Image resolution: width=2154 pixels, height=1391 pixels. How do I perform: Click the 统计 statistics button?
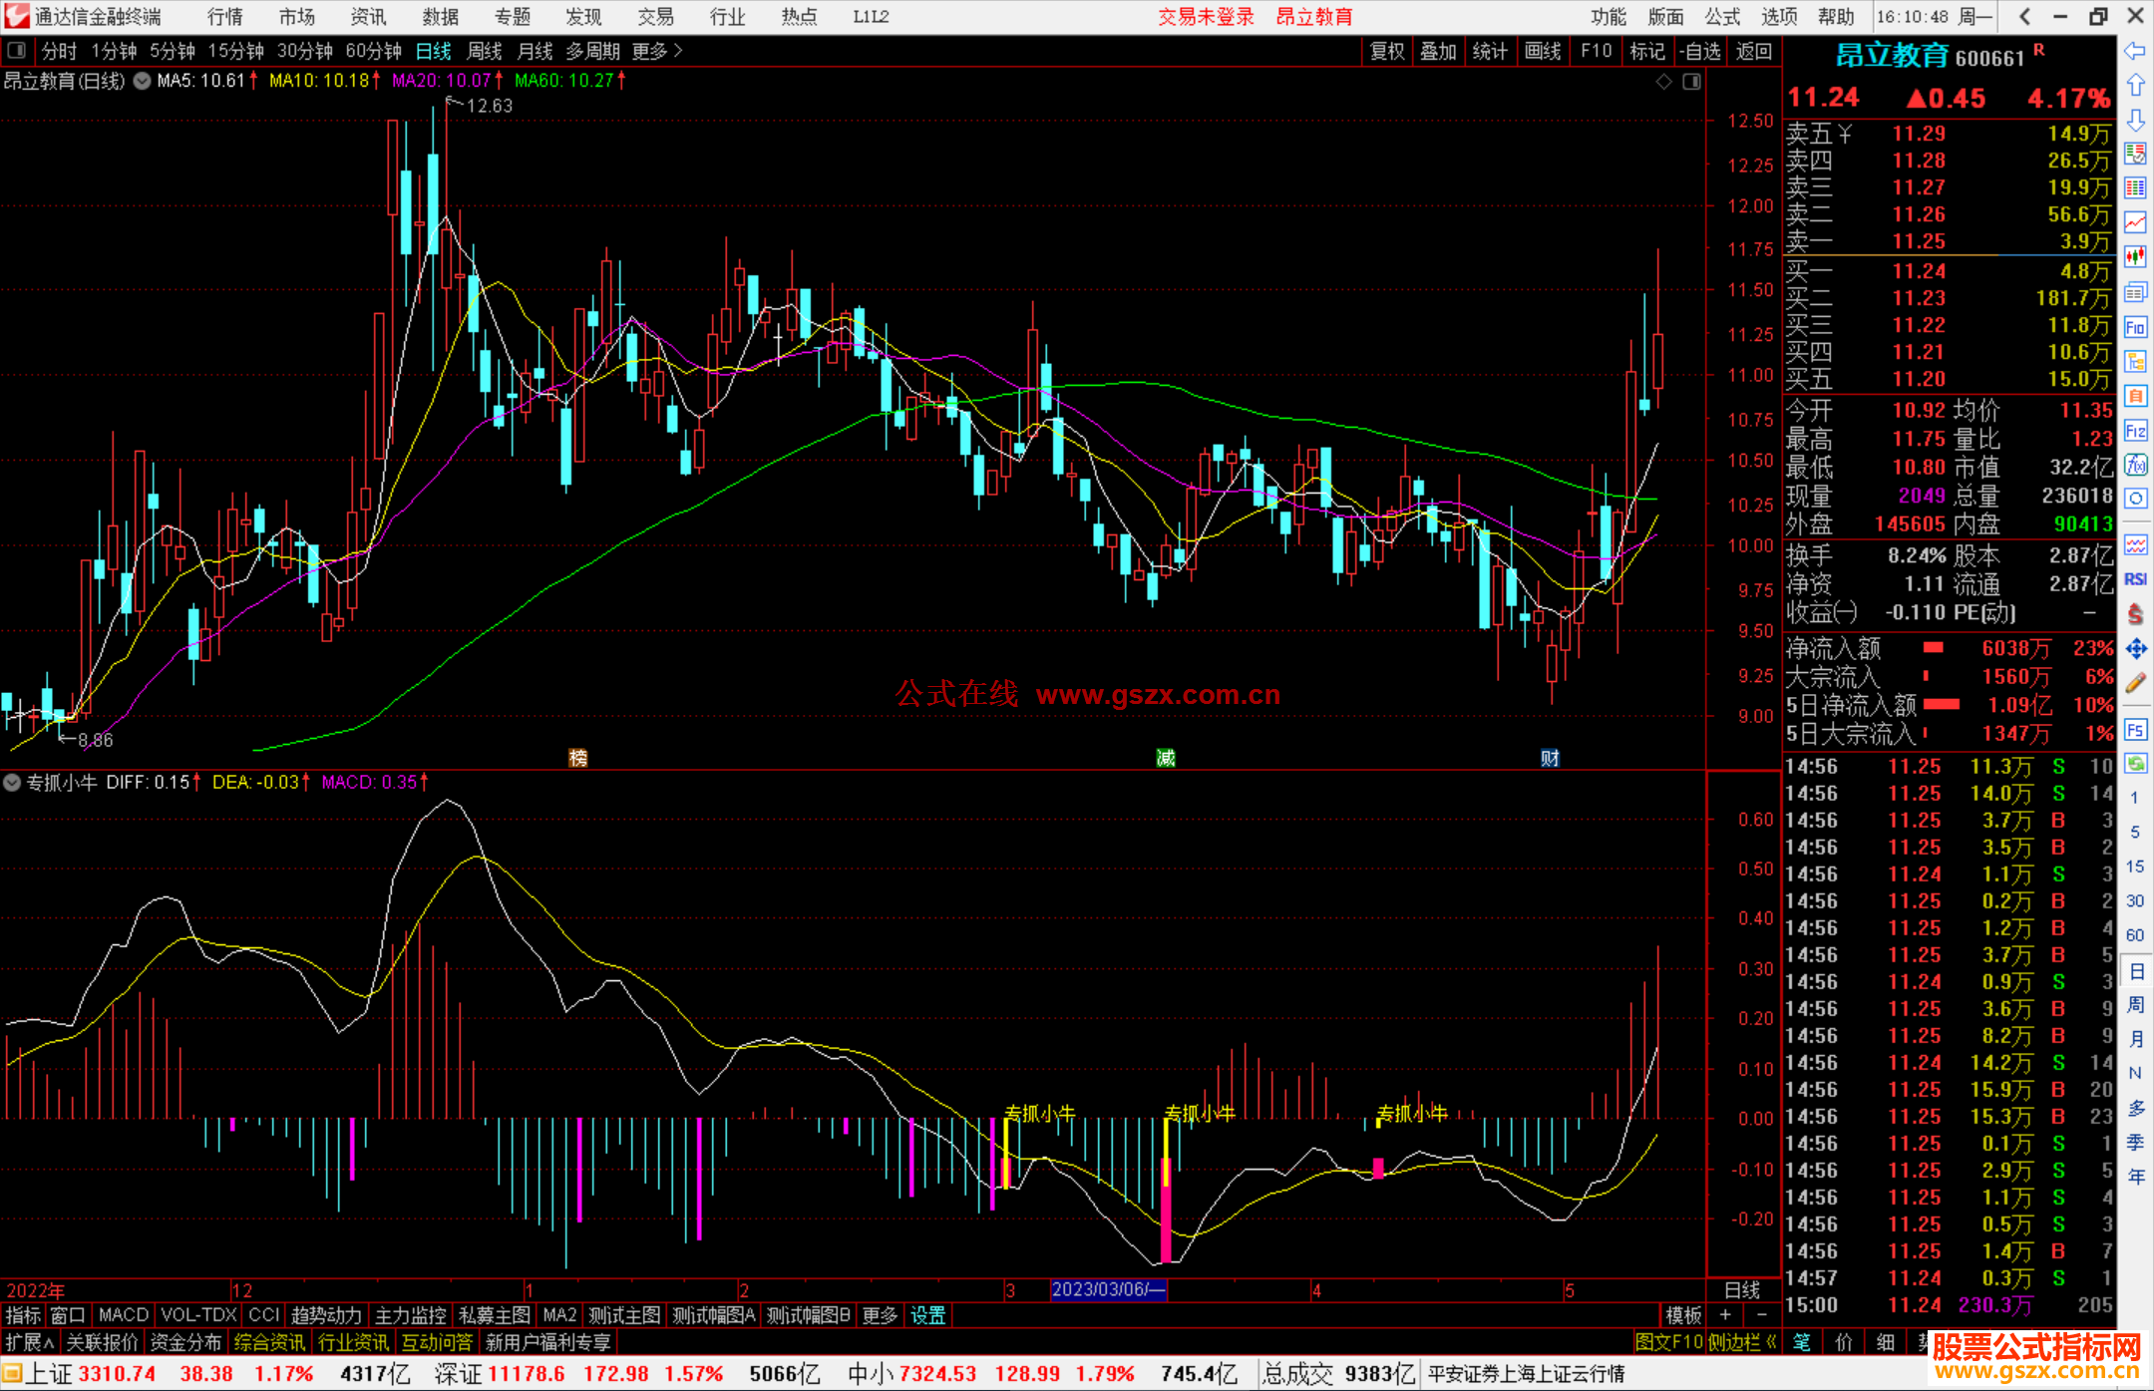pyautogui.click(x=1490, y=51)
